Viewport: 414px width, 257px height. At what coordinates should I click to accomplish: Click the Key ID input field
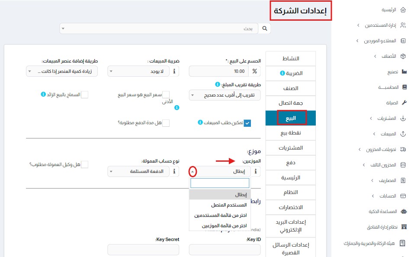point(225,250)
